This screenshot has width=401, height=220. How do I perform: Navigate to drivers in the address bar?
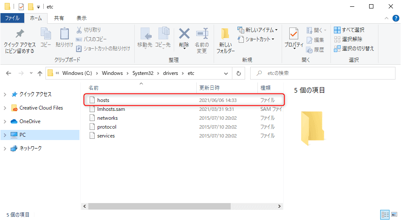coord(171,73)
